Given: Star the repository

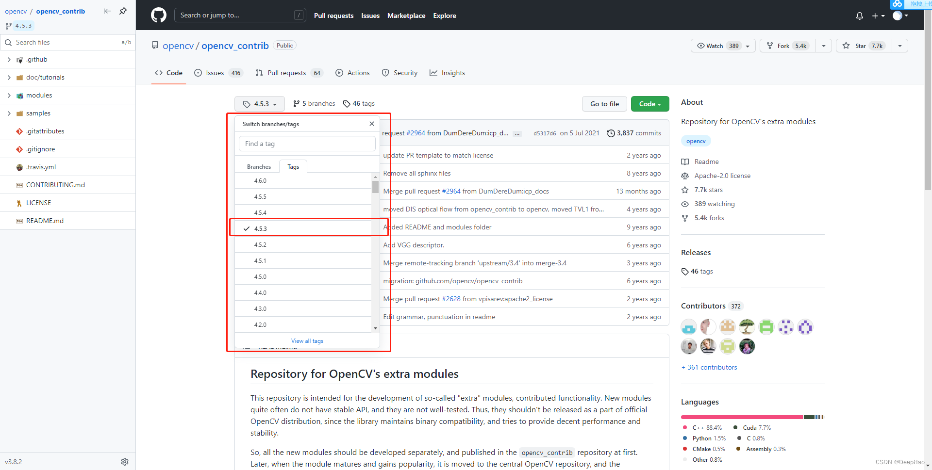Looking at the screenshot, I should tap(864, 46).
